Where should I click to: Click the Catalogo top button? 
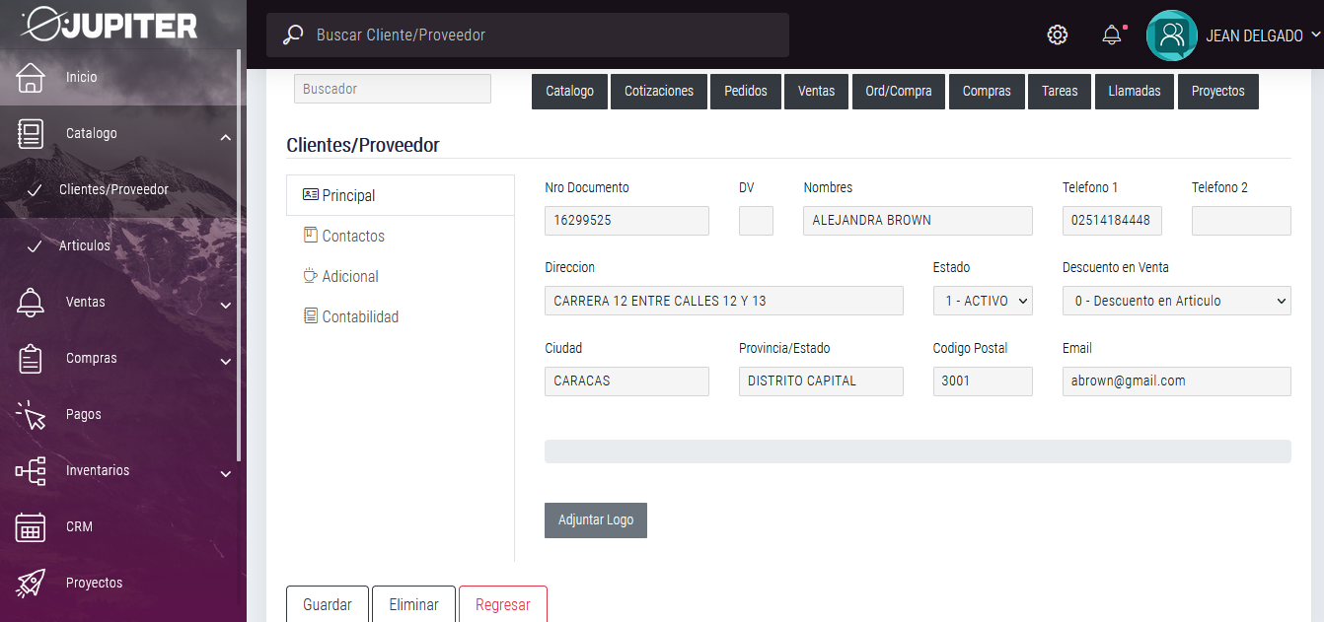[x=569, y=91]
